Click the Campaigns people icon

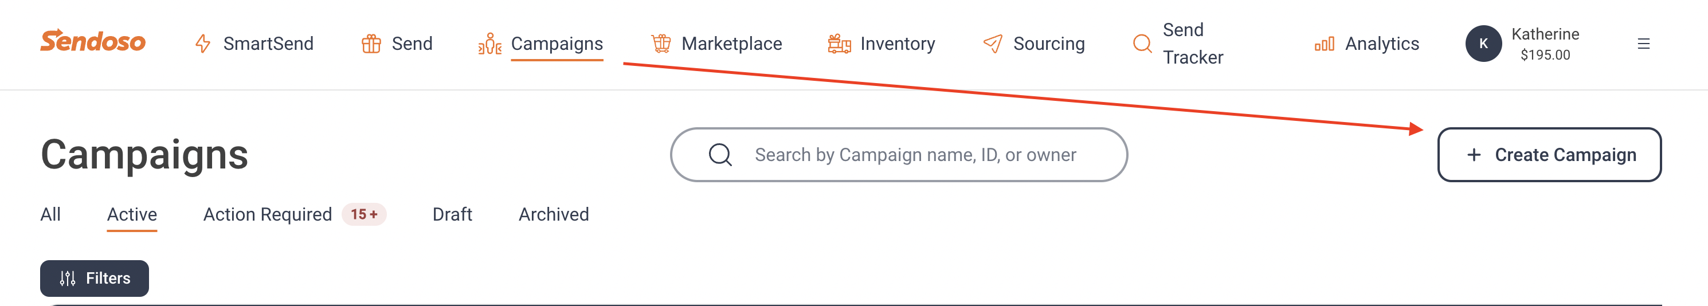click(x=489, y=44)
